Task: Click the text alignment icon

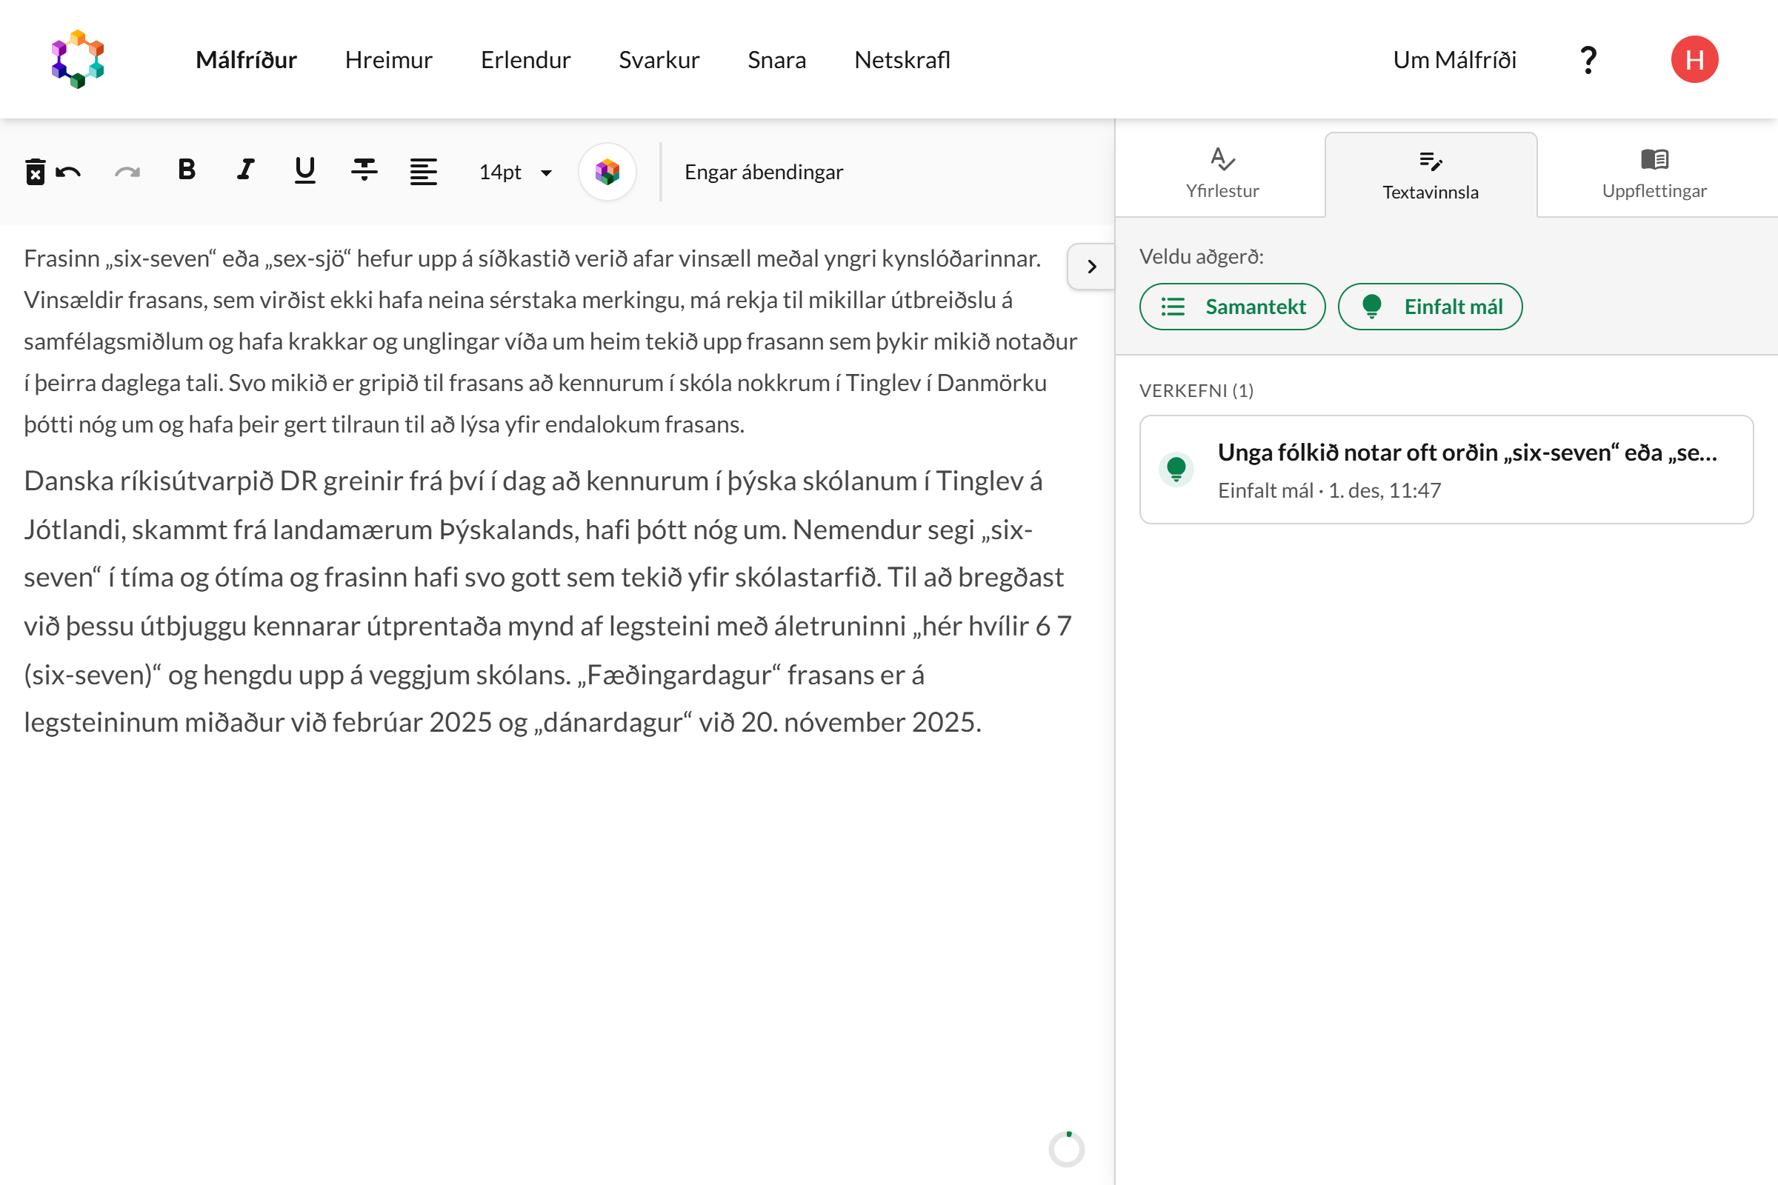Action: tap(423, 173)
